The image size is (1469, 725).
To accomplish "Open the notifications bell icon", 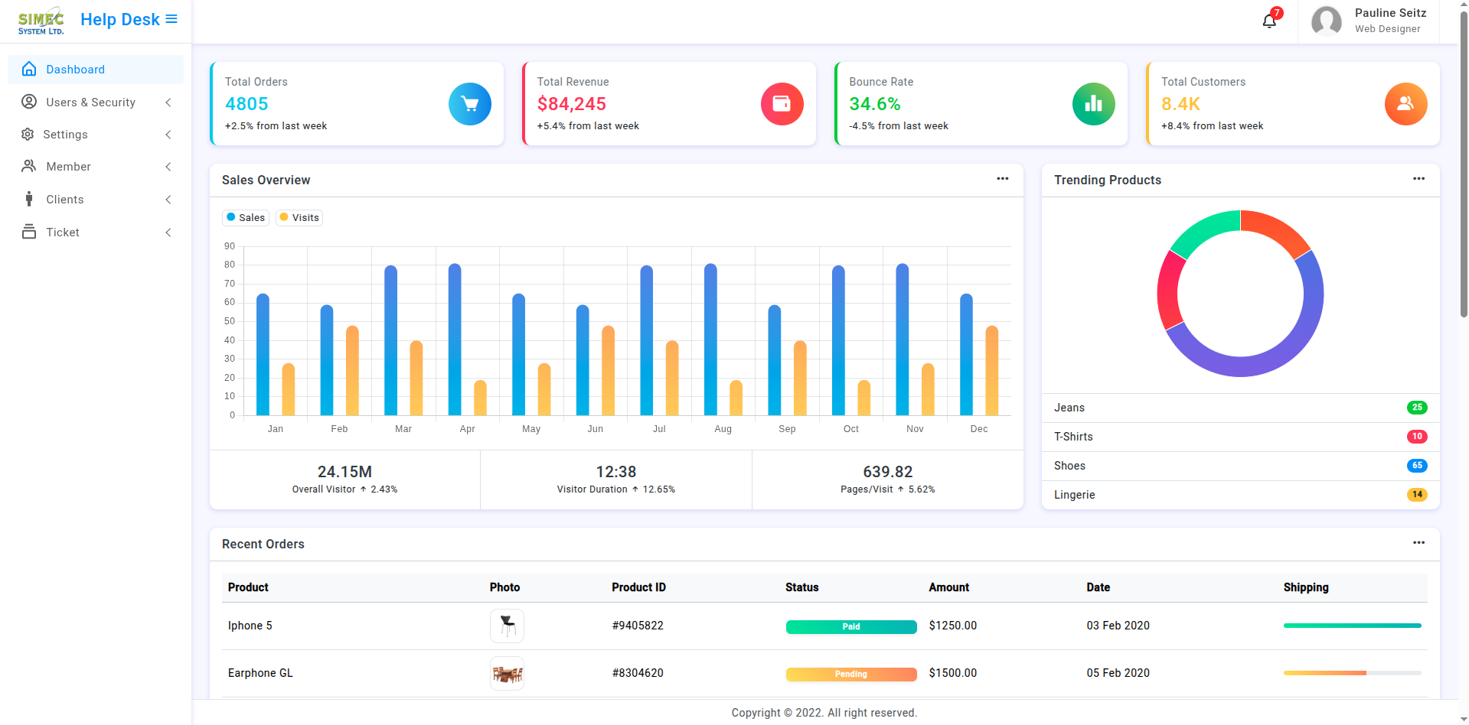I will [x=1269, y=21].
